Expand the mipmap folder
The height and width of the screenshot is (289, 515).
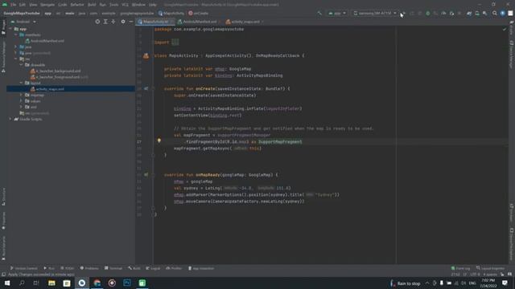[22, 95]
